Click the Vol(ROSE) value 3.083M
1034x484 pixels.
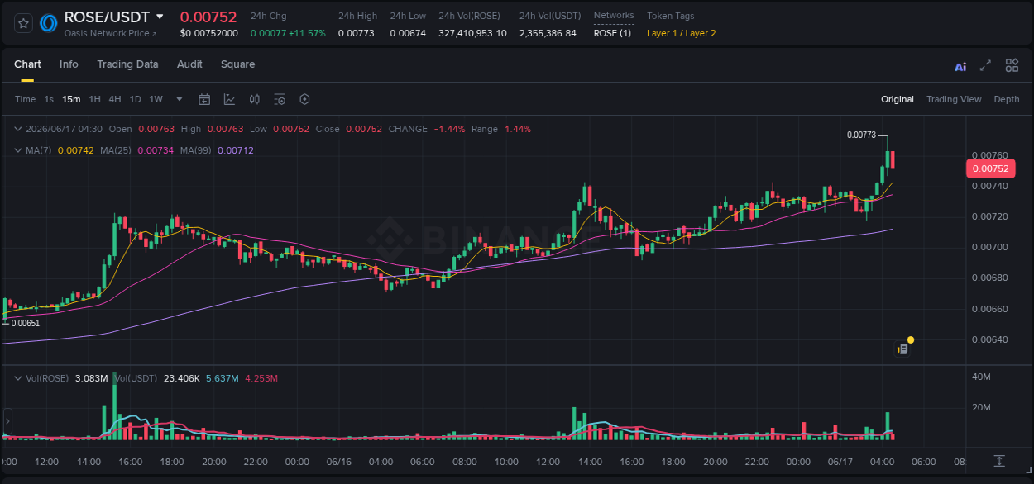pyautogui.click(x=91, y=378)
